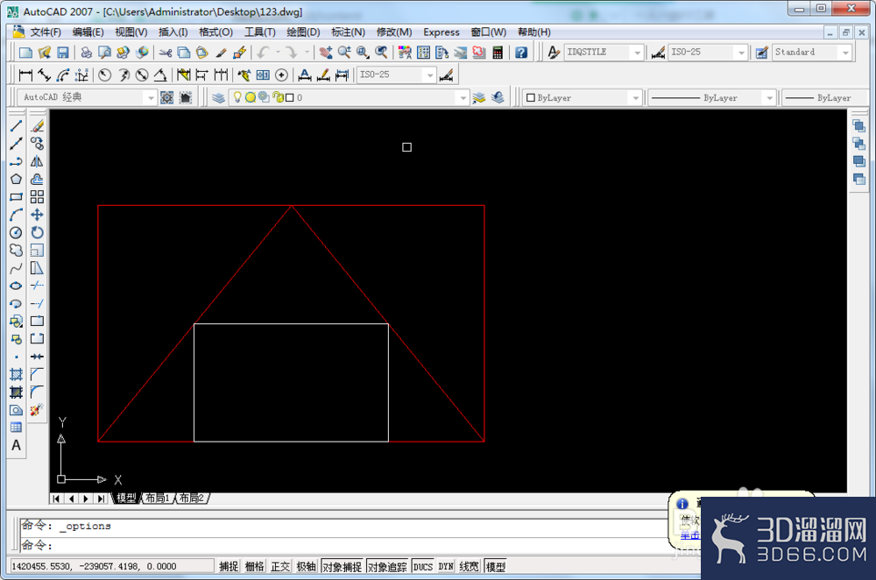Open the 绘图(D) menu

point(303,32)
